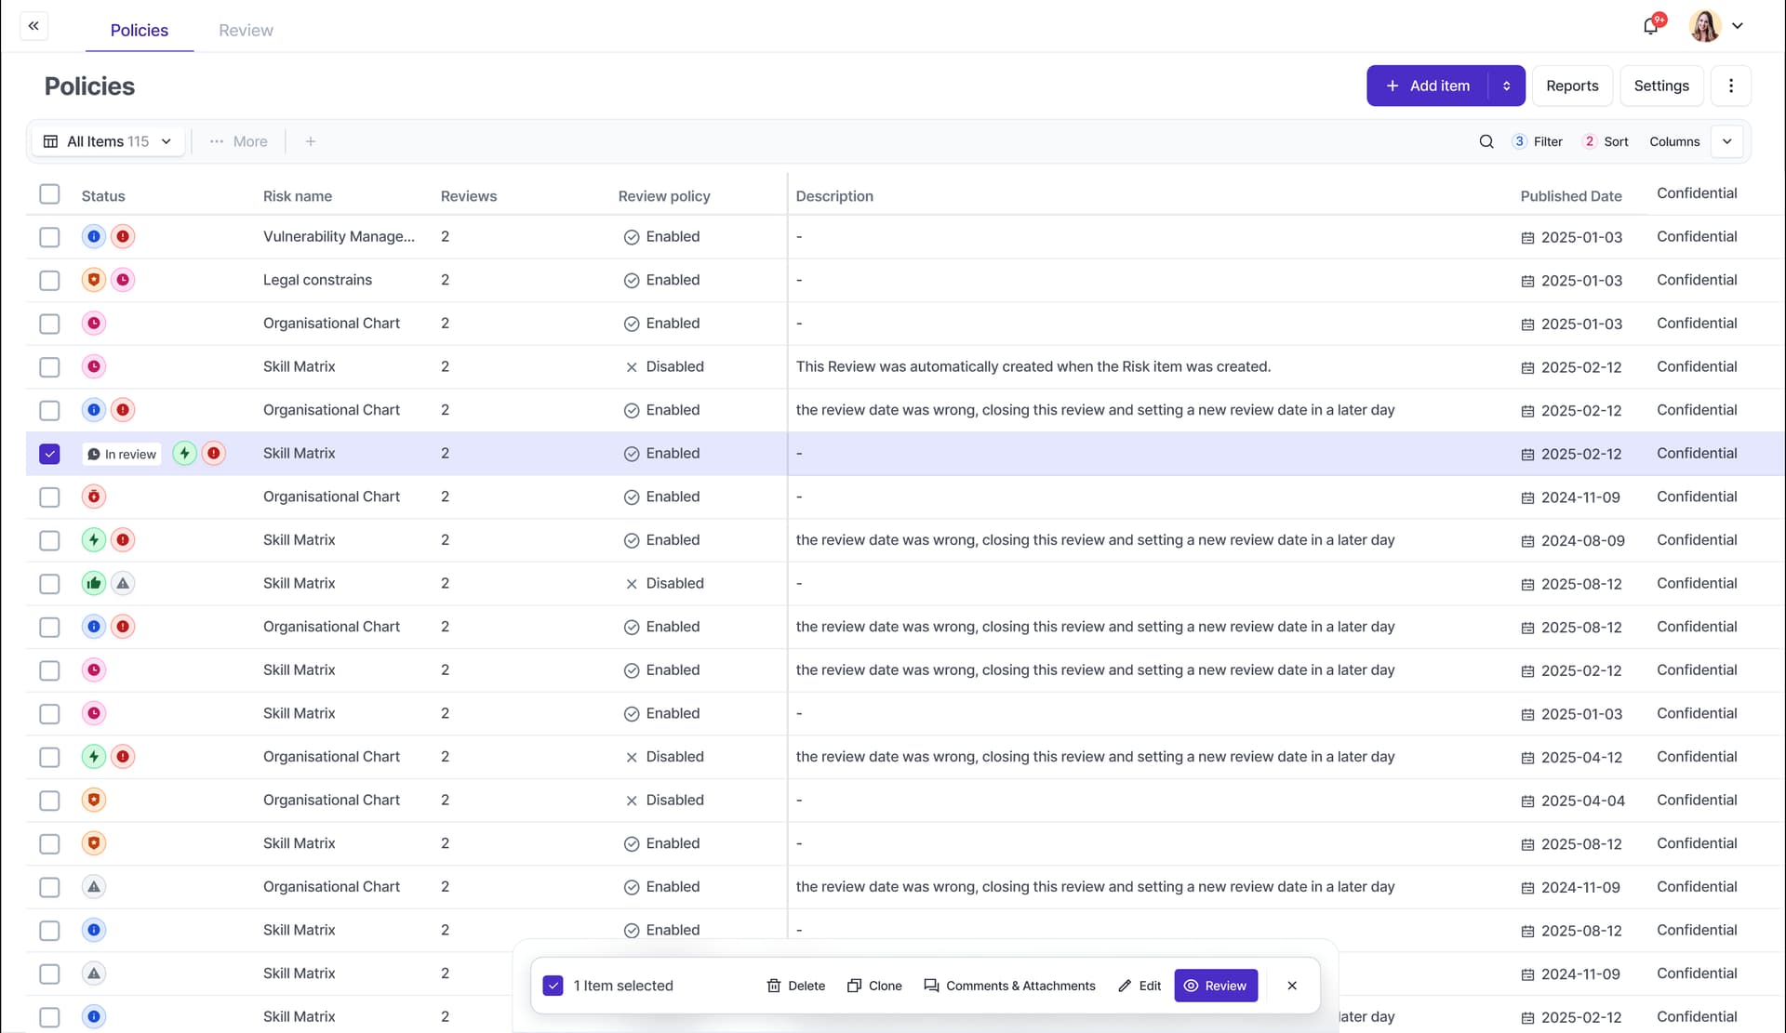The width and height of the screenshot is (1786, 1033).
Task: Expand the chevron next to Columns
Action: coord(1727,141)
